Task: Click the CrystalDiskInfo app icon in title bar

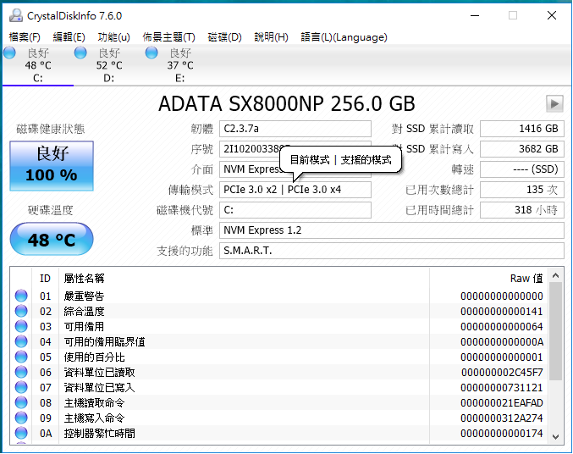Action: pos(16,15)
